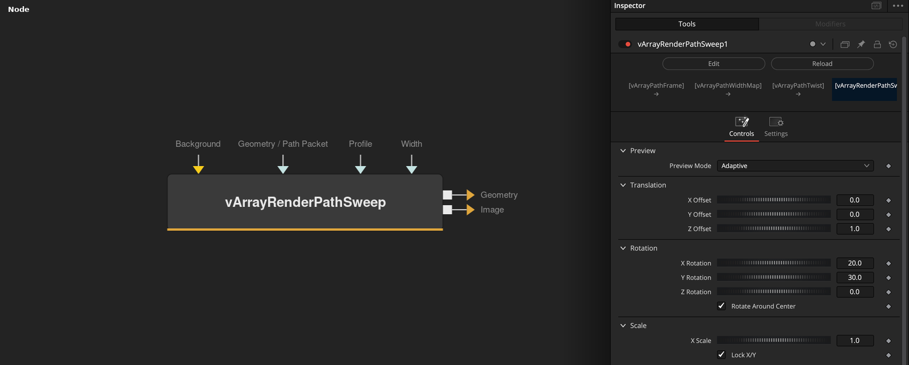Click the X Offset slider track

coord(773,200)
